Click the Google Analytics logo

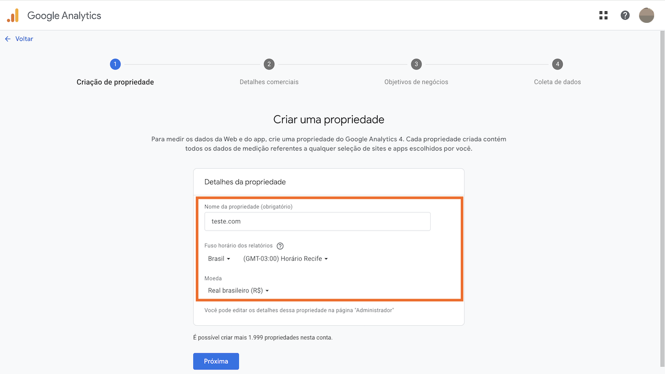point(52,15)
